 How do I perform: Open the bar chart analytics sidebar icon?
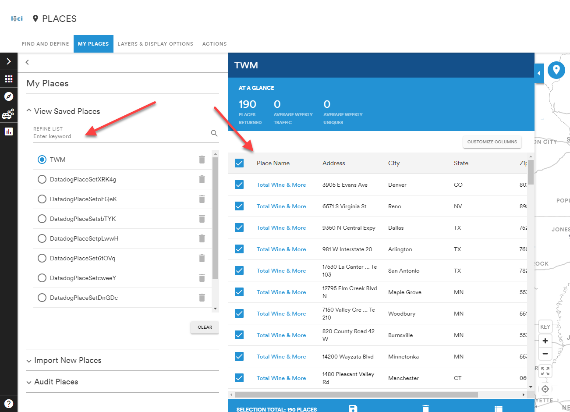click(9, 131)
